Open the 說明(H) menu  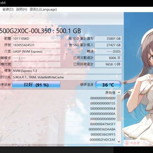pos(22,9)
